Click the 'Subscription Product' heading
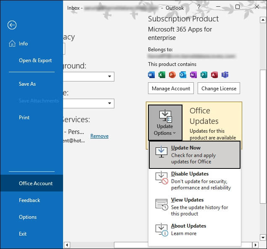The height and width of the screenshot is (249, 267). tap(183, 19)
